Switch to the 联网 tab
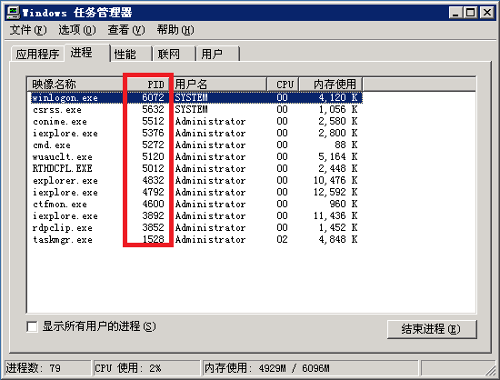 pyautogui.click(x=175, y=54)
